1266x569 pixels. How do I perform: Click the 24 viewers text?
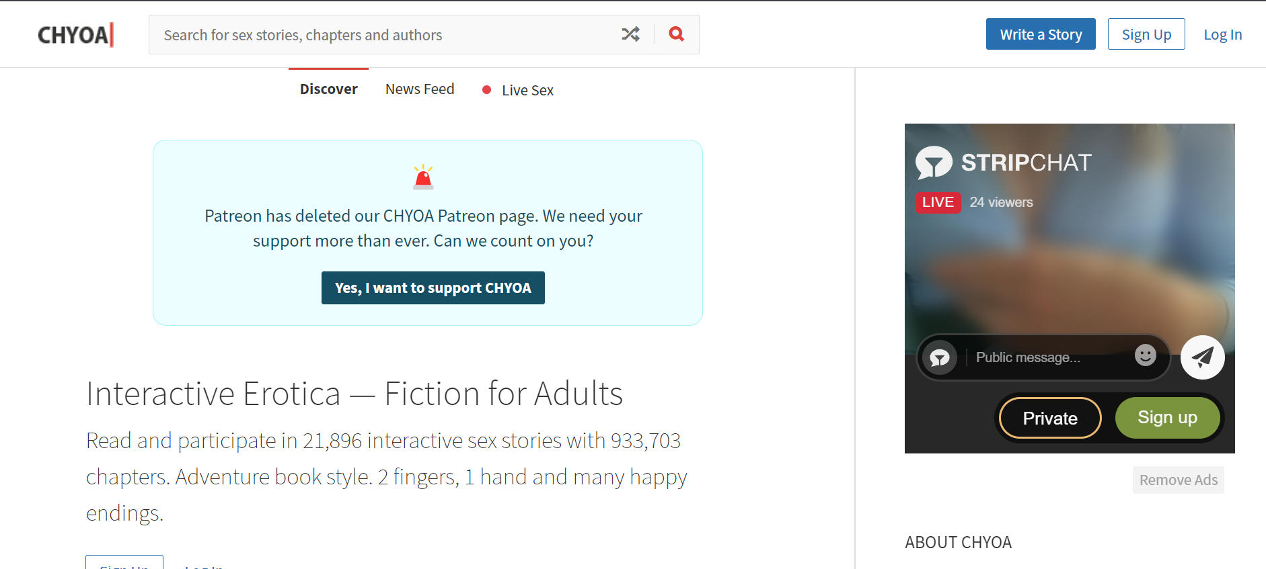pyautogui.click(x=1001, y=202)
